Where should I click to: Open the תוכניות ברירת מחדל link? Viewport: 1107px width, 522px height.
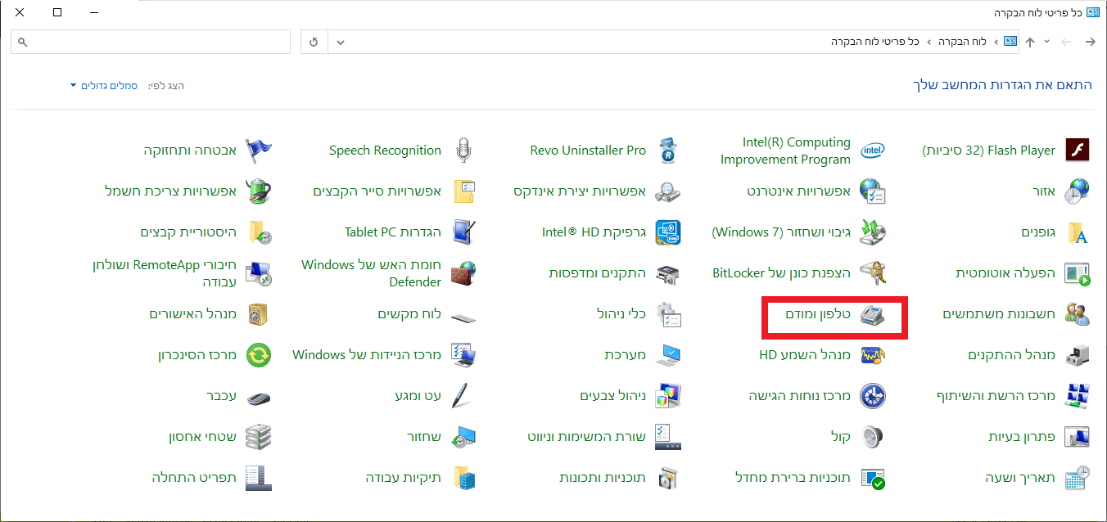(793, 478)
